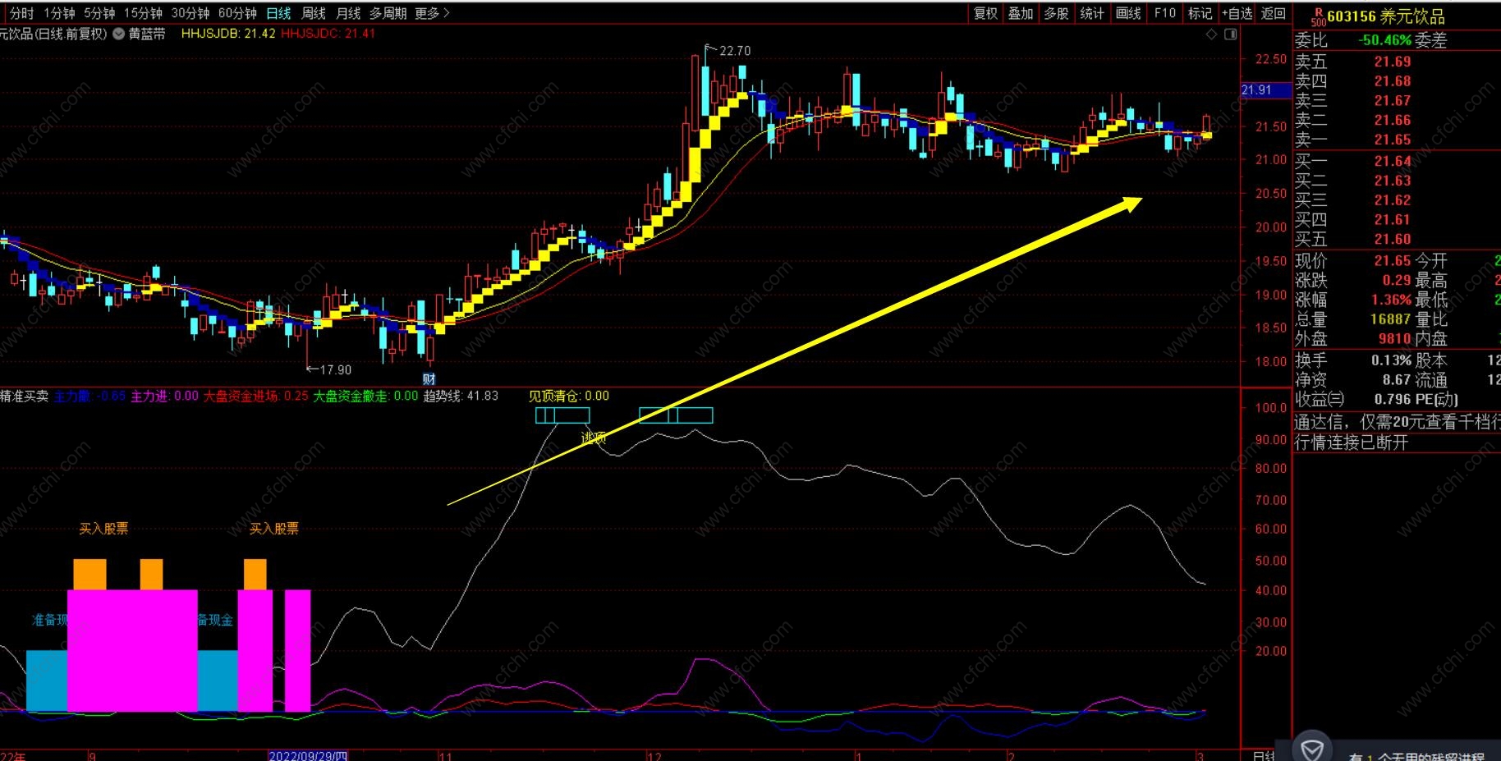Click the 买二 price 21.63

tap(1393, 181)
